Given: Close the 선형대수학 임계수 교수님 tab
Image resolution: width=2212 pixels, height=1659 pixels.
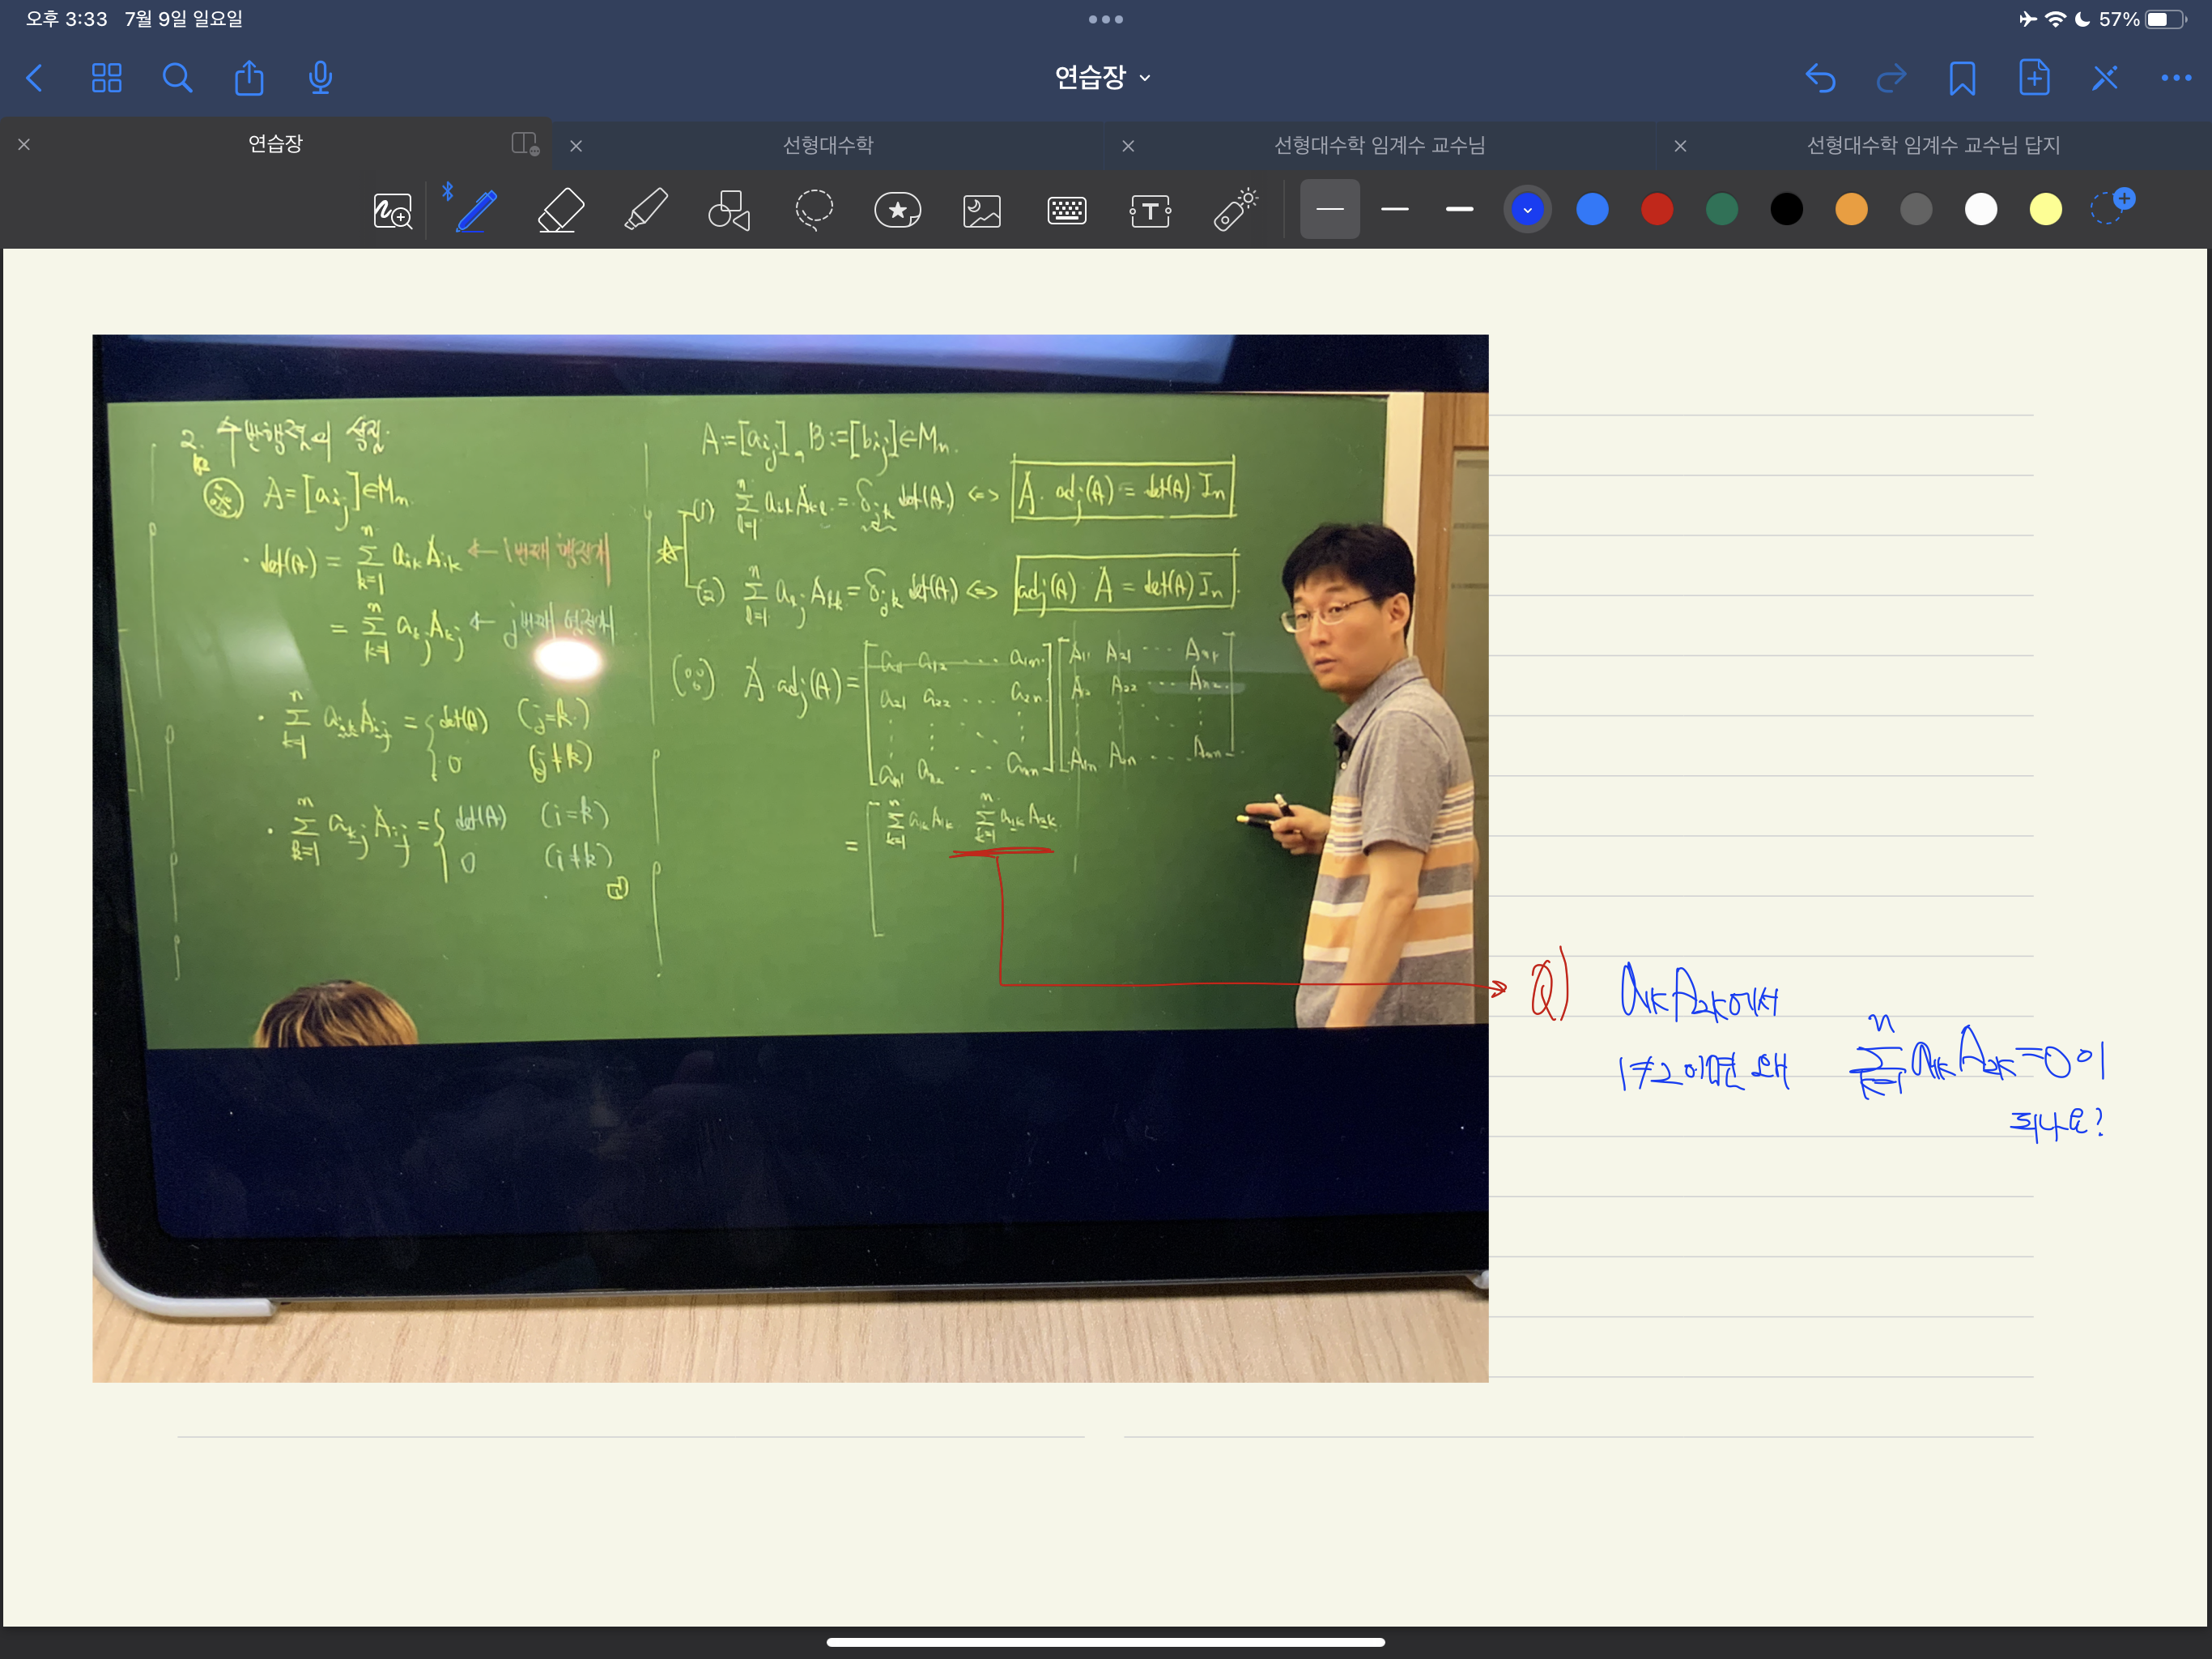Looking at the screenshot, I should pyautogui.click(x=1128, y=146).
